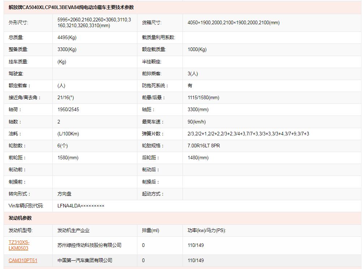
Task: Select the 1115/1580(mm) overhang value
Action: pos(203,97)
